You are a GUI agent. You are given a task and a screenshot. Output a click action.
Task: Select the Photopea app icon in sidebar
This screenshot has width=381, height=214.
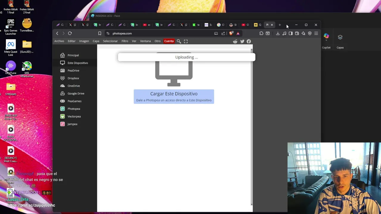point(62,109)
